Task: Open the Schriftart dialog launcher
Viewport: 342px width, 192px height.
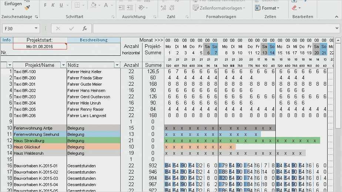Action: (x=113, y=17)
